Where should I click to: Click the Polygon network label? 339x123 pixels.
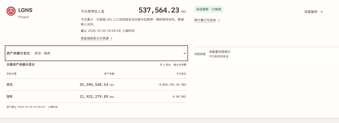click(x=24, y=17)
